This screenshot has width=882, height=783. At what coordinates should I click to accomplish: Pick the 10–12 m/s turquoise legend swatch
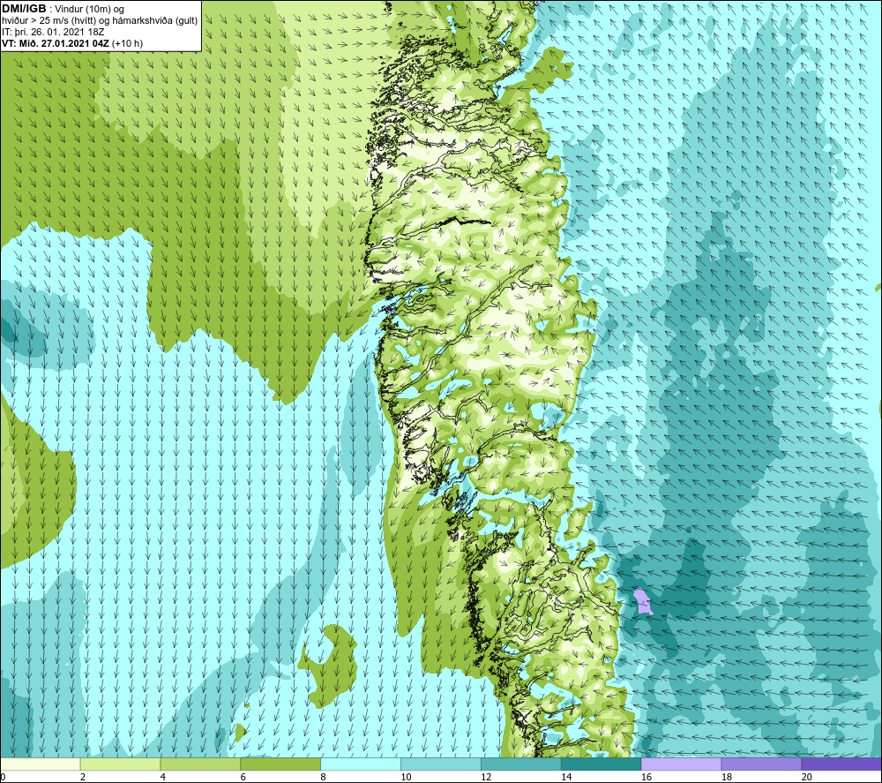441,764
